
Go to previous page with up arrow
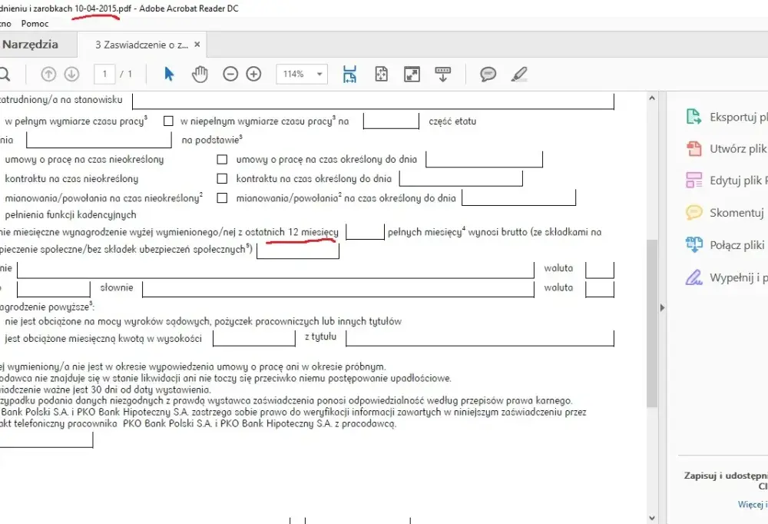tap(48, 74)
